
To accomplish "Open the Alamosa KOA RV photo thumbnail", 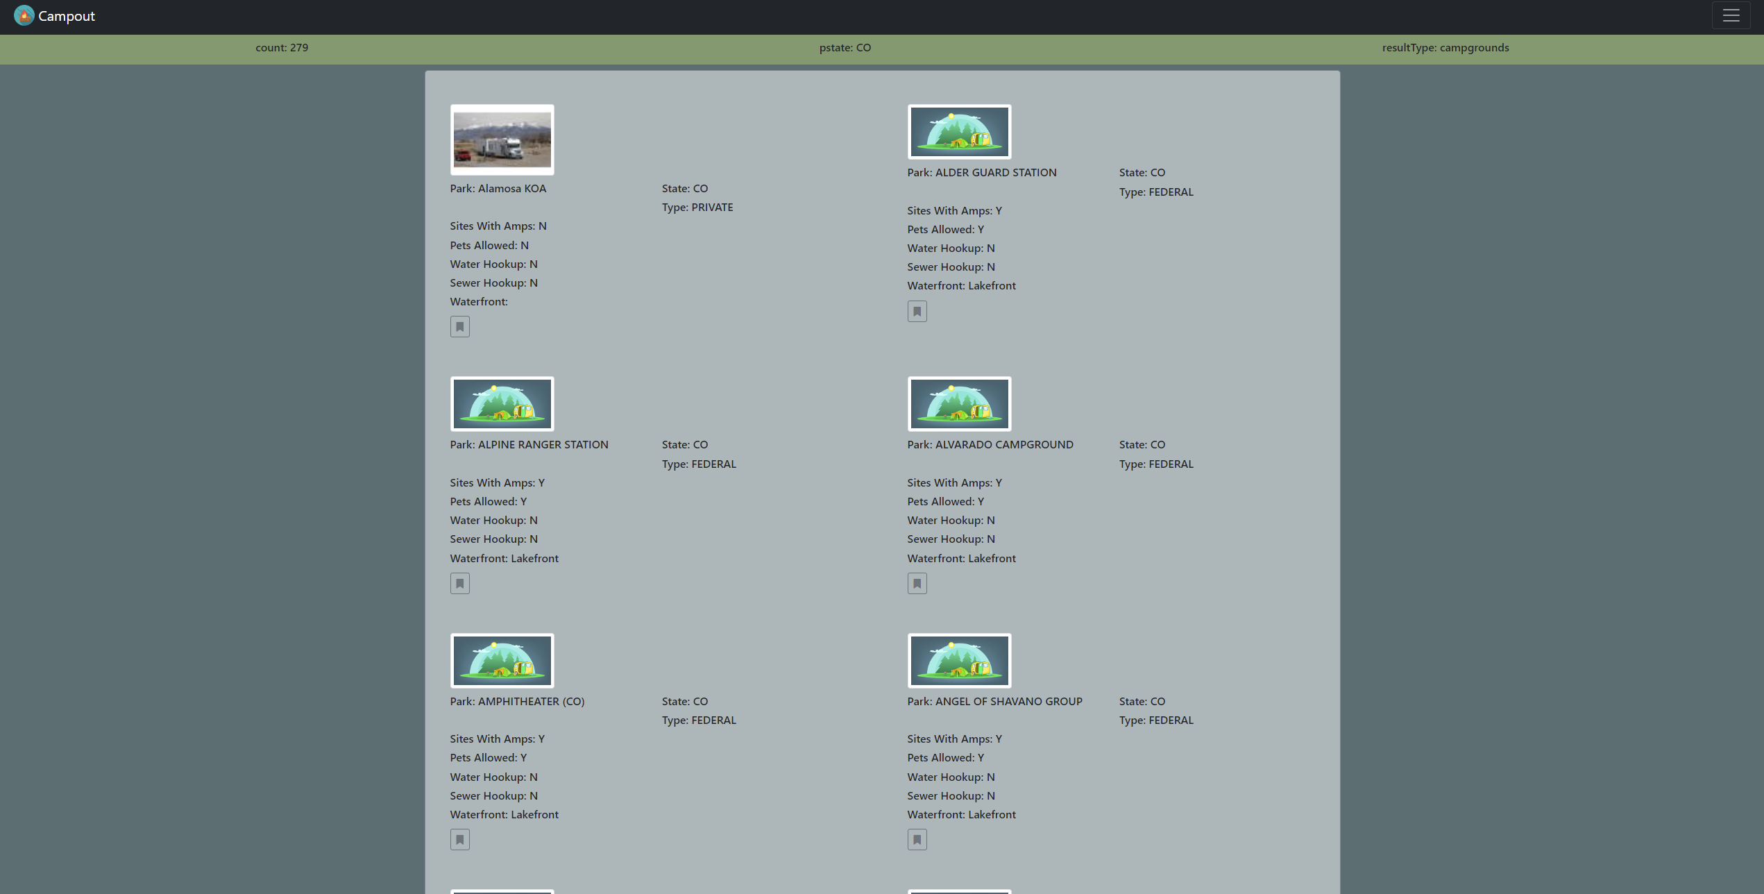I will (x=502, y=140).
